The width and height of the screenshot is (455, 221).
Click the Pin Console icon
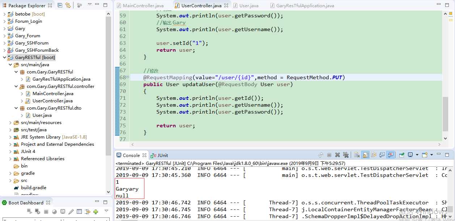point(402,155)
